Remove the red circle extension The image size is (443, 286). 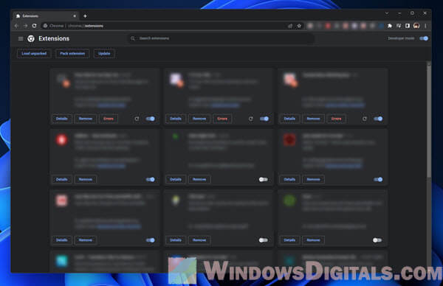click(86, 179)
